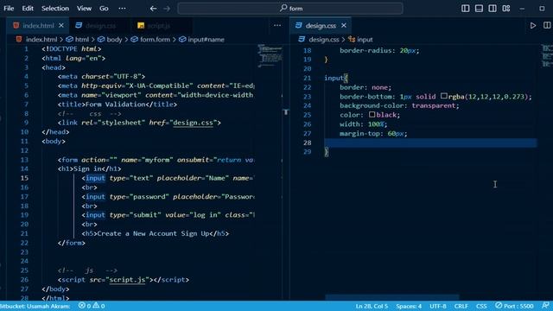
Task: Toggle primary side bar layout icon
Action: (x=465, y=8)
